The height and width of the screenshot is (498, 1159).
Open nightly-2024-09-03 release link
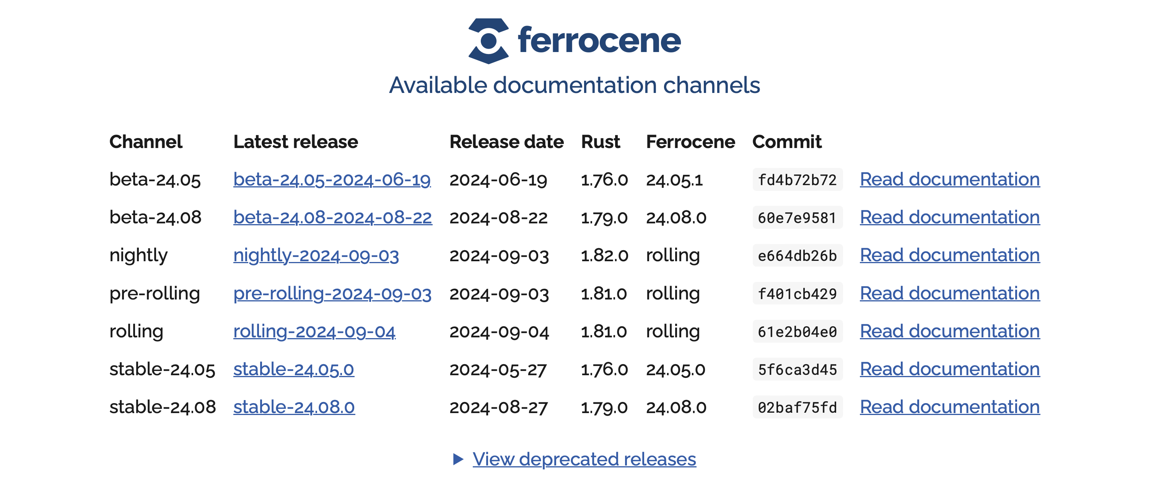coord(316,255)
